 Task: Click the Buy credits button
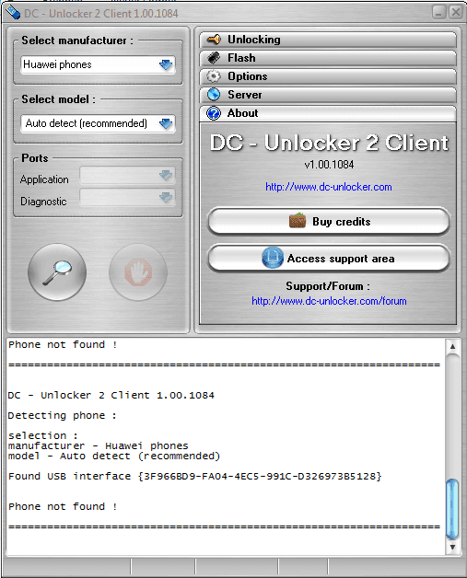point(329,222)
